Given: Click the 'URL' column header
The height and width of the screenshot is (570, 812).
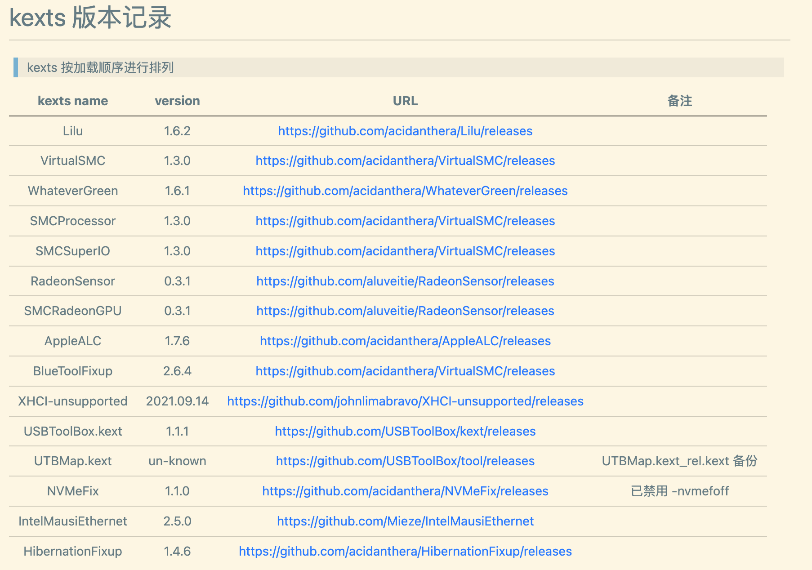Looking at the screenshot, I should (405, 101).
